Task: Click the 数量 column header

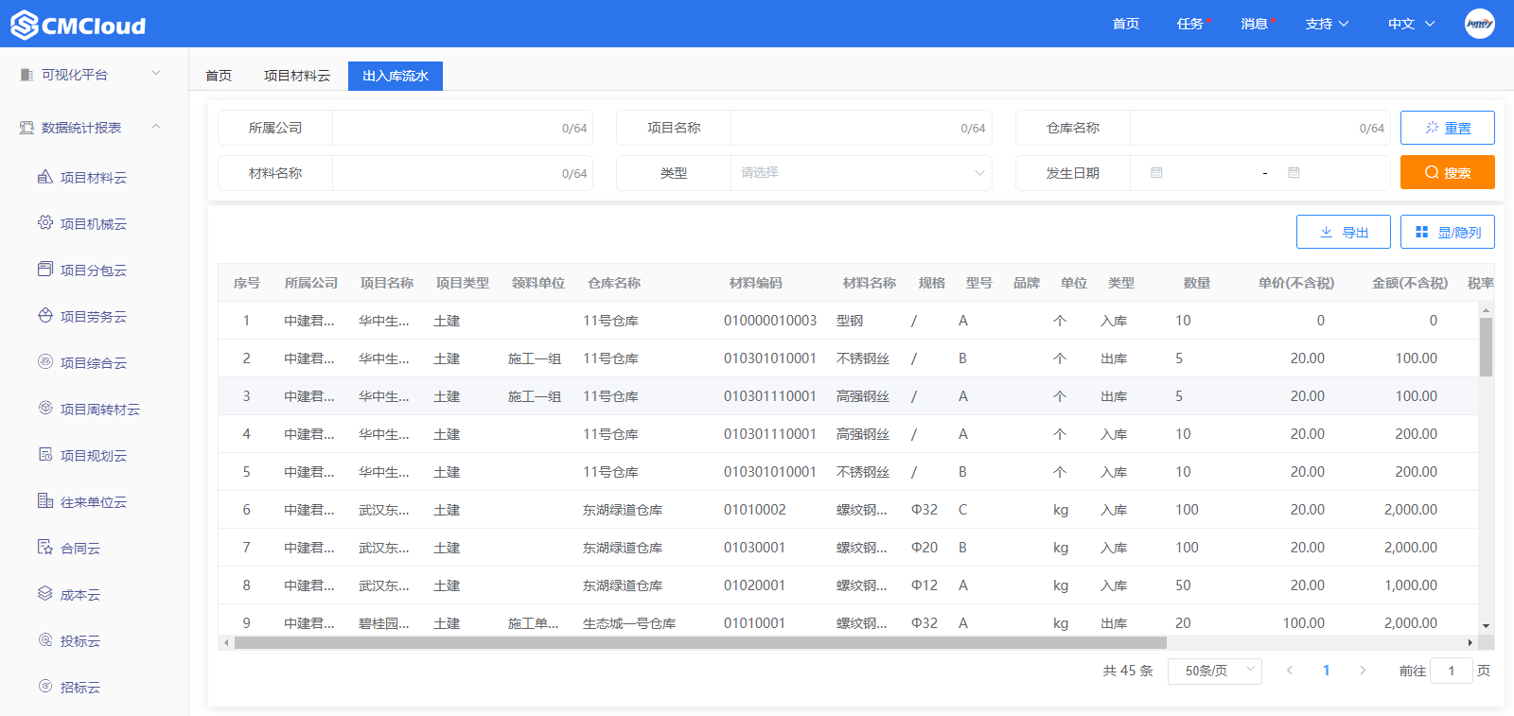Action: coord(1196,283)
